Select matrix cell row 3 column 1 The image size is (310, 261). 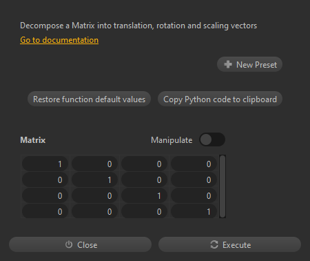[45, 195]
